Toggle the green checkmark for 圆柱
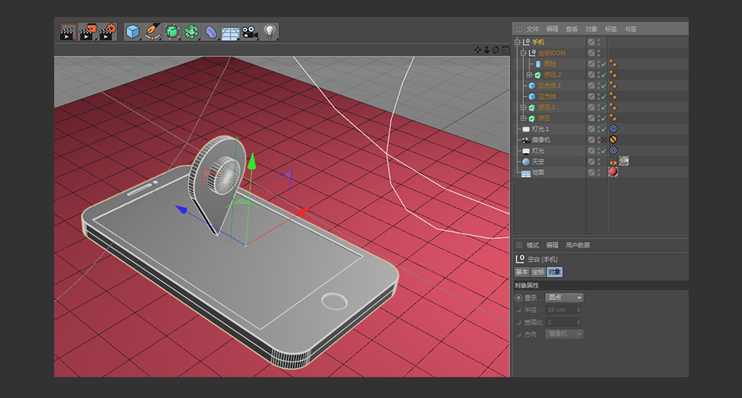 (x=602, y=64)
